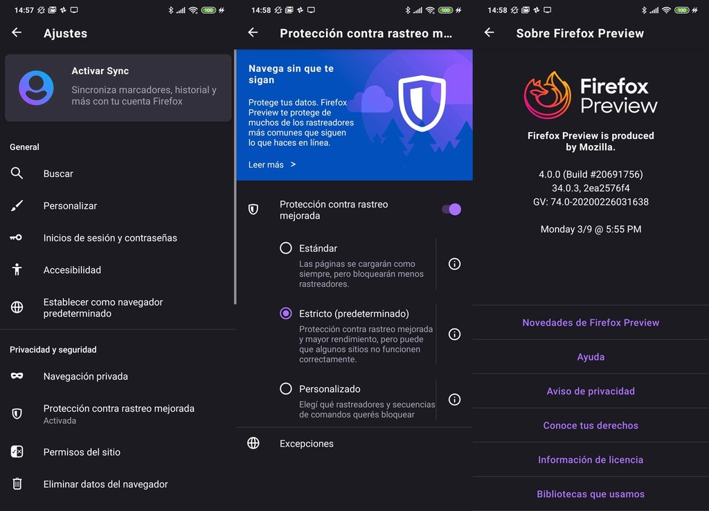Select the Personalizado radio option
Image resolution: width=709 pixels, height=511 pixels.
point(286,389)
